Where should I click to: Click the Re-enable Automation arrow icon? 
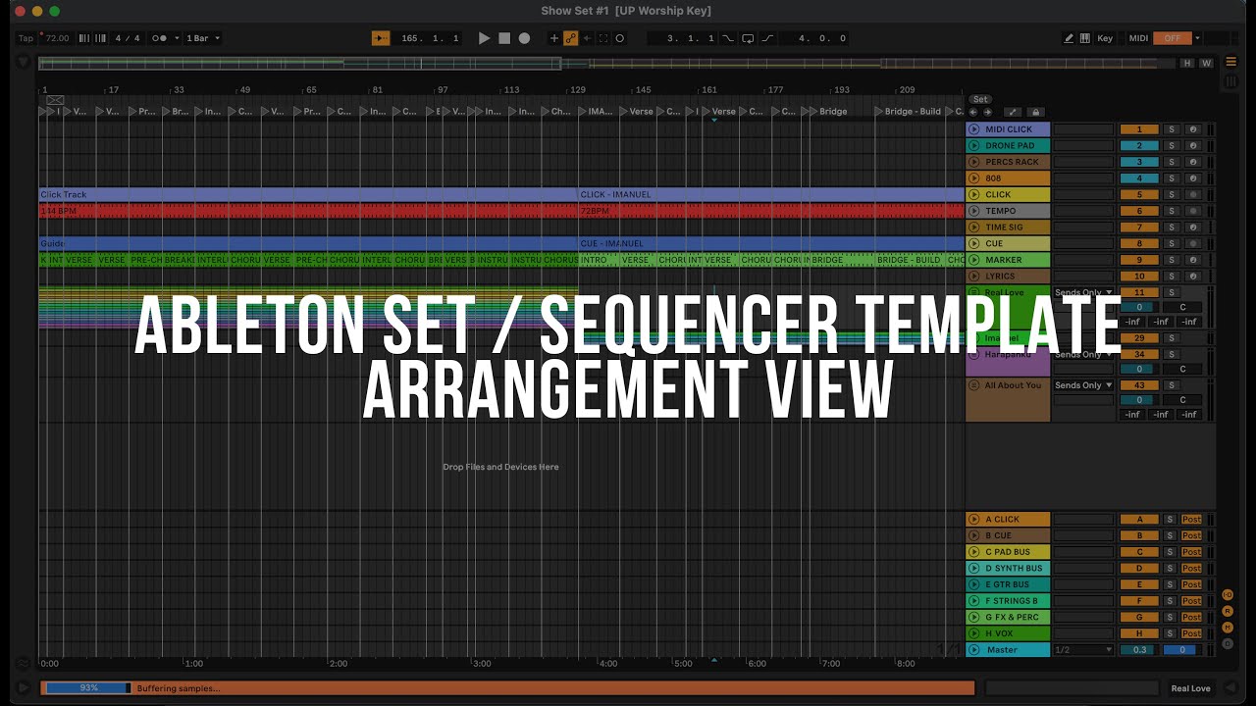pyautogui.click(x=587, y=38)
